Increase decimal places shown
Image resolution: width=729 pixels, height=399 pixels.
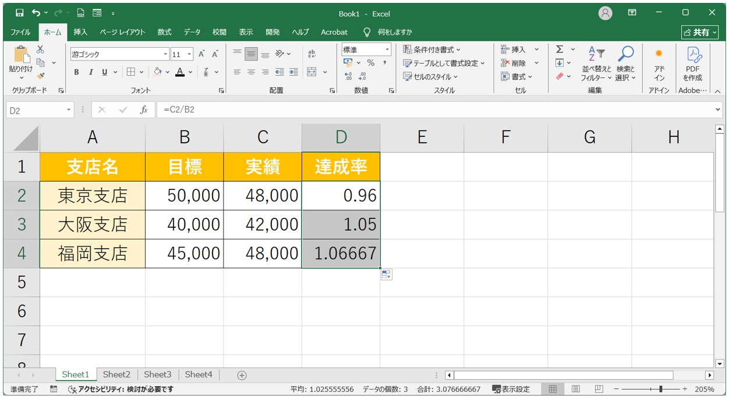point(348,76)
